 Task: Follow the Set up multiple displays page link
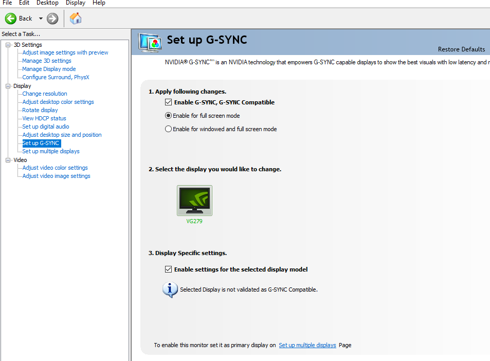coord(307,345)
